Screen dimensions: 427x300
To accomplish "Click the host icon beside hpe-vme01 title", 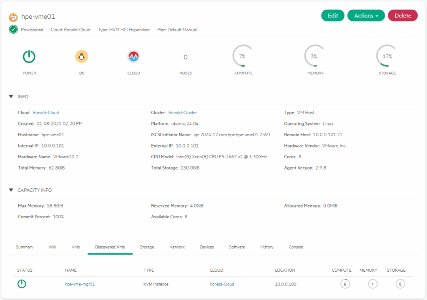I will tap(14, 17).
